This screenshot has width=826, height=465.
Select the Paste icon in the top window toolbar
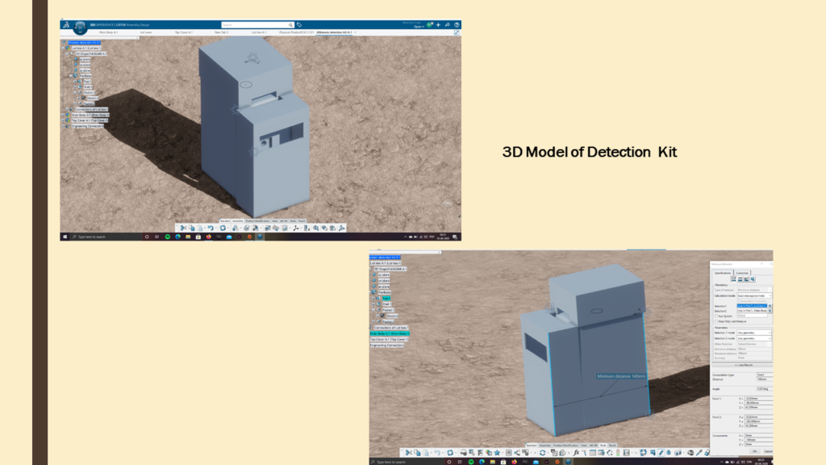(200, 228)
